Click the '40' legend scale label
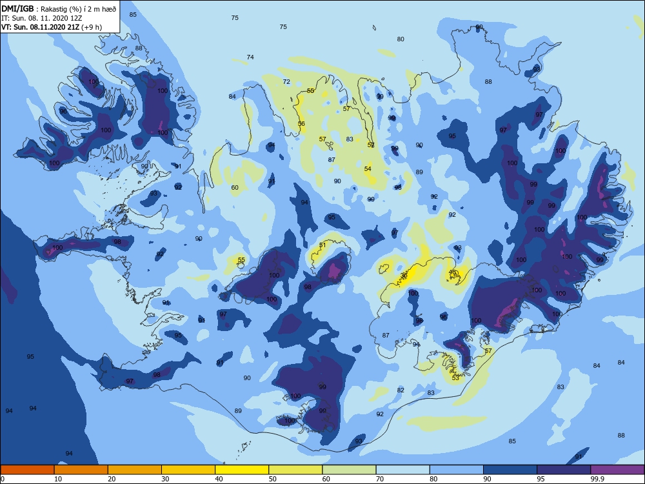 tap(219, 479)
